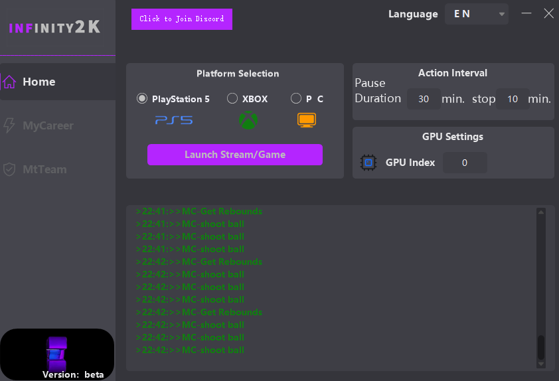Click the green Xbox logo icon
559x381 pixels.
point(248,121)
